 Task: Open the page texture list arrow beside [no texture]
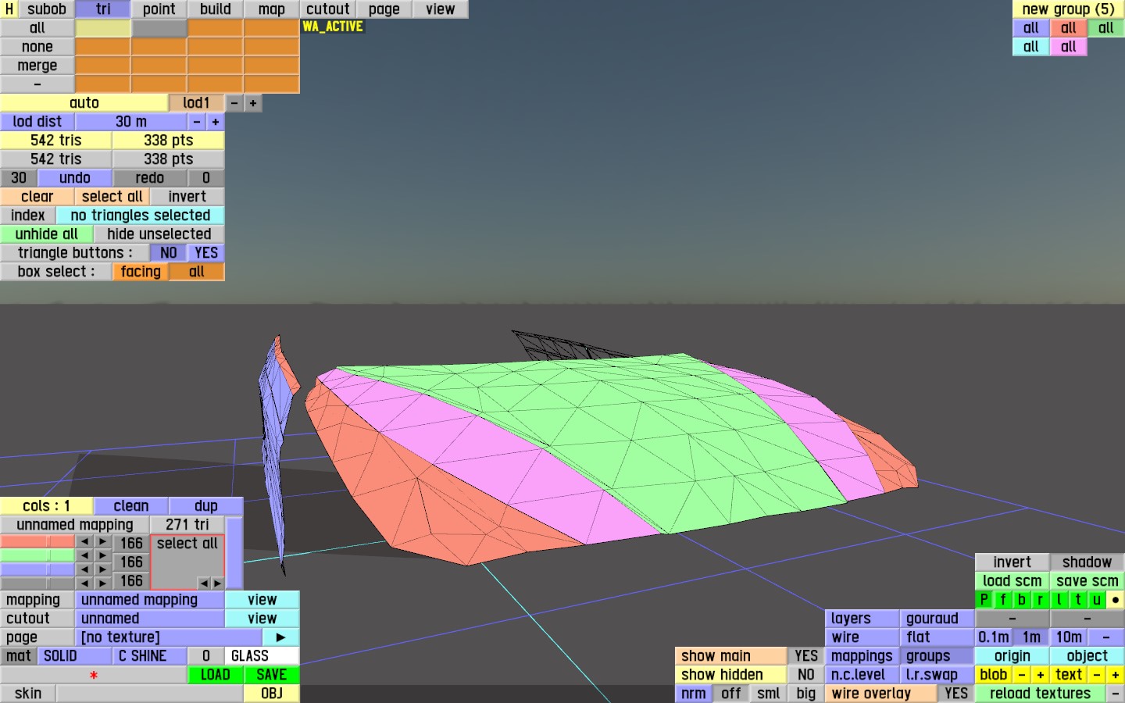[281, 637]
